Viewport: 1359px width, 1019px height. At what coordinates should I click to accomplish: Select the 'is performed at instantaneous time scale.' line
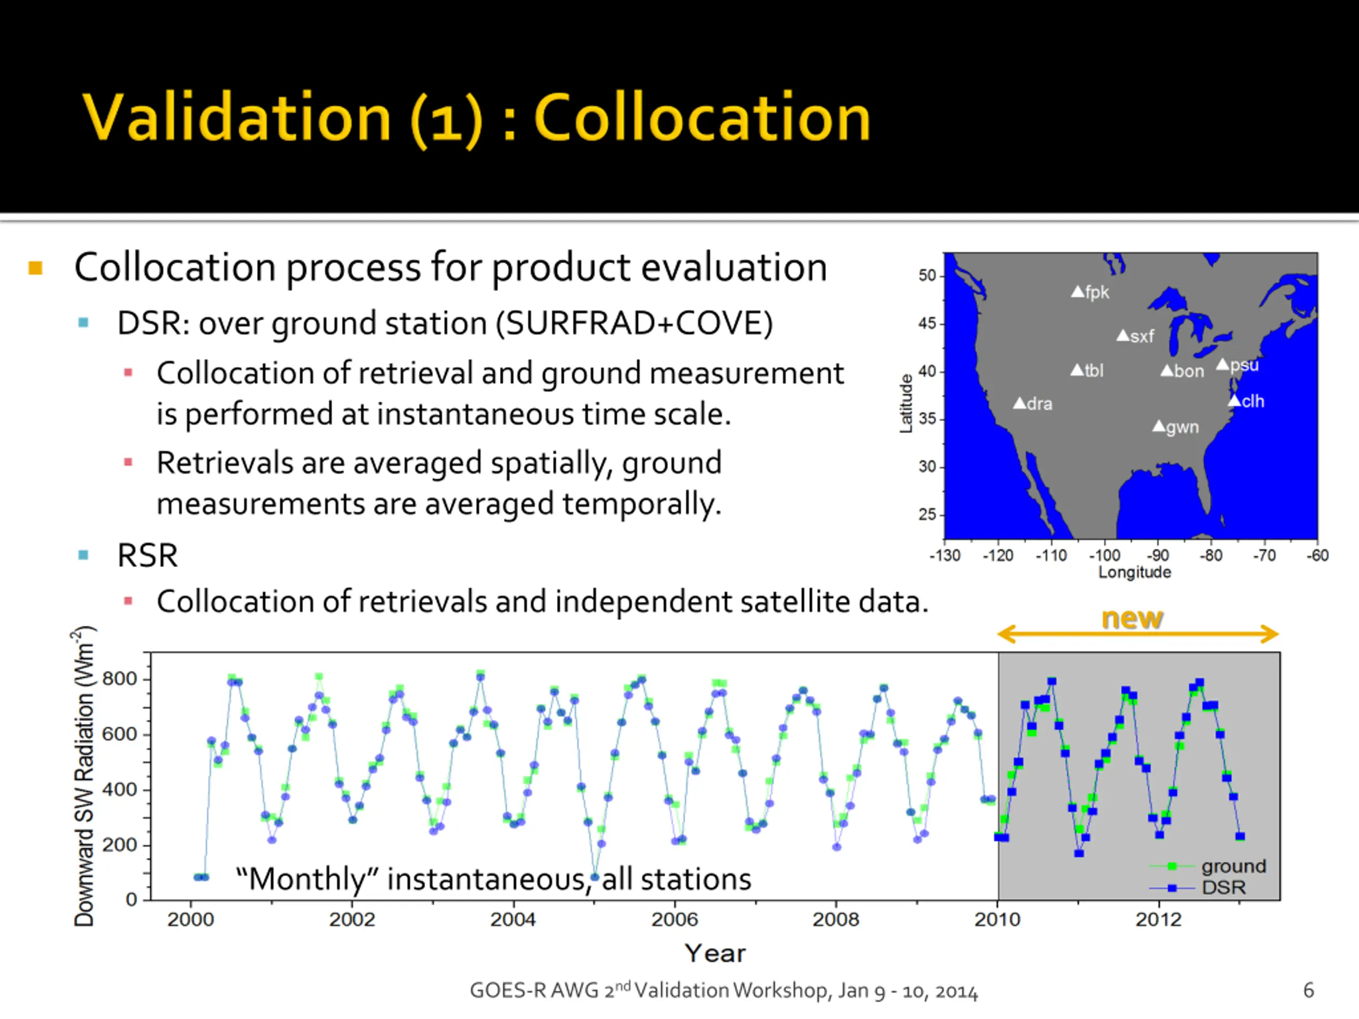click(x=444, y=414)
